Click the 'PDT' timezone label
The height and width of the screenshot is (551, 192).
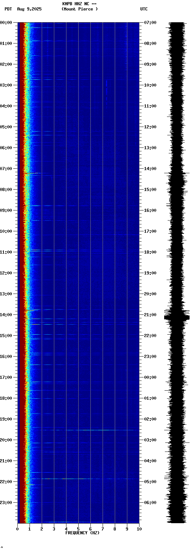[x=8, y=9]
